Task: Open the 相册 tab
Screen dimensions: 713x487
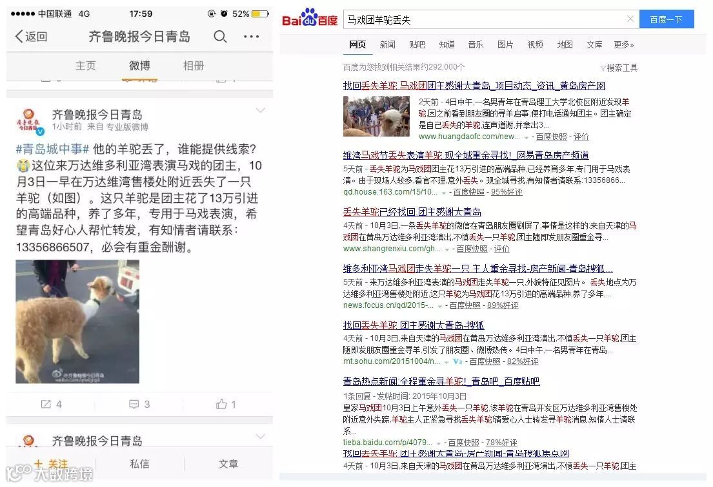Action: (x=194, y=66)
